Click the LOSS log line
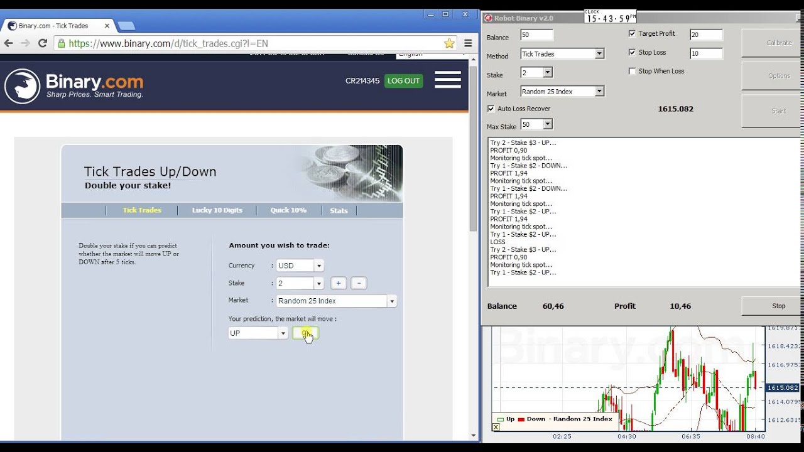This screenshot has width=804, height=452. click(x=497, y=242)
